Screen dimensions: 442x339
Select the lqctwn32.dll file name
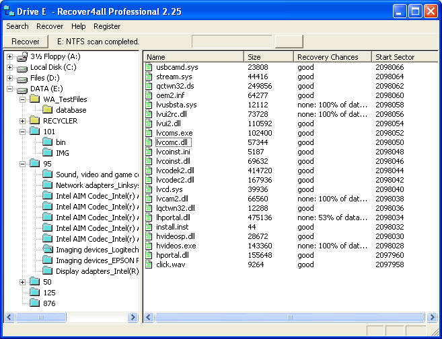[176, 208]
